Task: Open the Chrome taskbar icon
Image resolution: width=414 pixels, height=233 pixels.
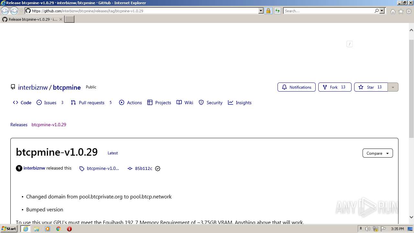Action: pyautogui.click(x=59, y=229)
